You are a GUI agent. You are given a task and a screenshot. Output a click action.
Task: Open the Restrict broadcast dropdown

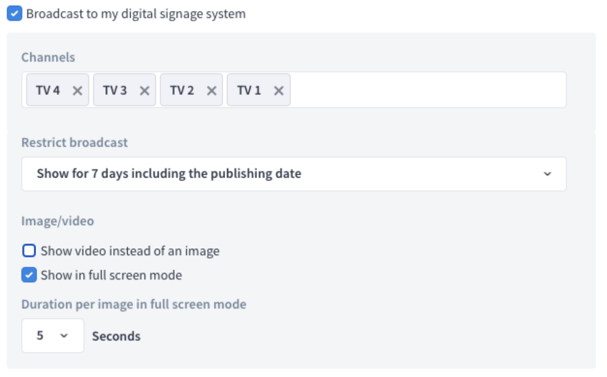(294, 174)
